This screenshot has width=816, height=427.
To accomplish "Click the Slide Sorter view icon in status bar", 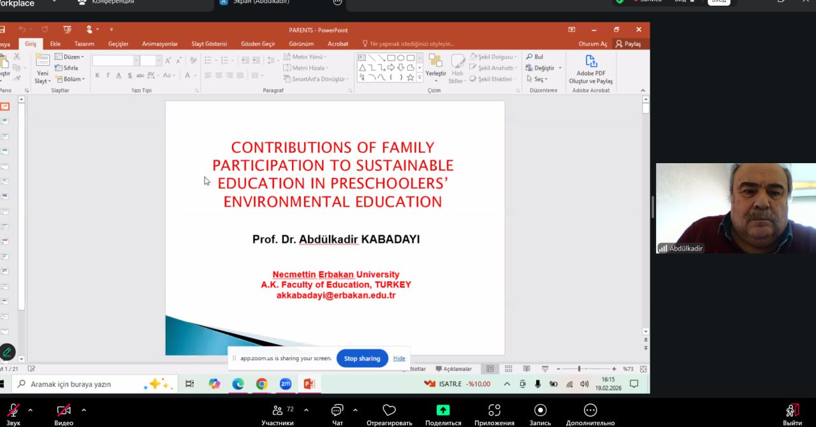I will [508, 369].
